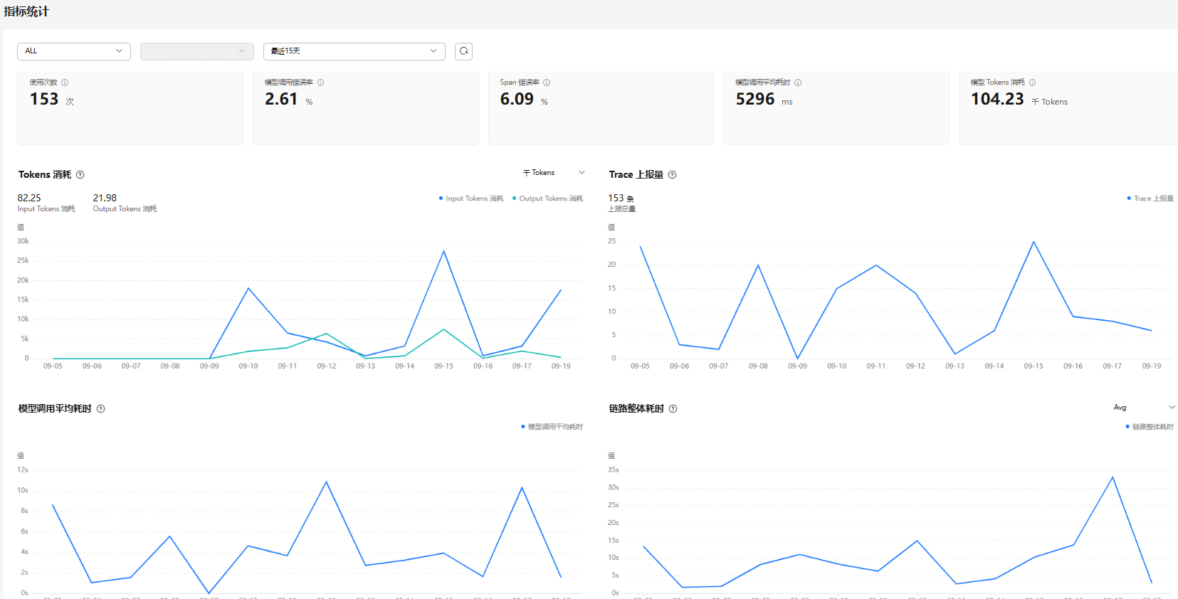Screen dimensions: 1178x599
Task: Click info icon on 模型调用平均耗时 stat card
Action: pyautogui.click(x=798, y=83)
